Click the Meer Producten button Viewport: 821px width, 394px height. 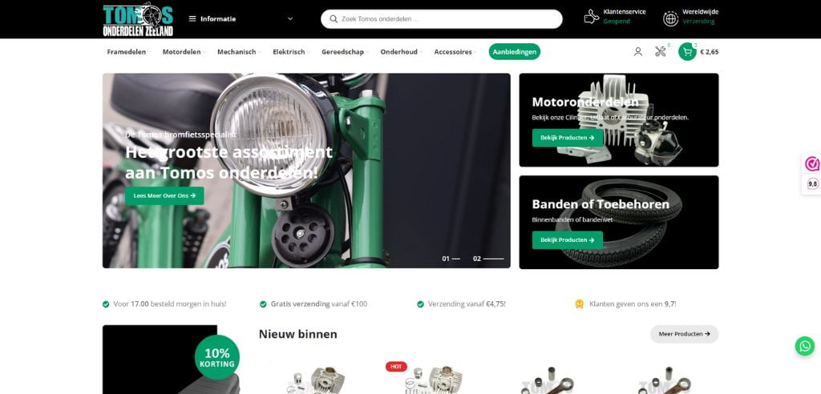[x=684, y=334]
